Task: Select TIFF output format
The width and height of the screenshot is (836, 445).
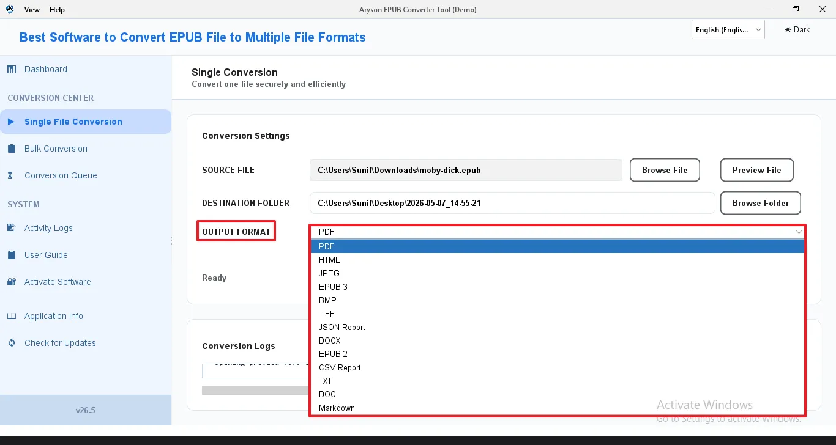Action: [x=558, y=314]
